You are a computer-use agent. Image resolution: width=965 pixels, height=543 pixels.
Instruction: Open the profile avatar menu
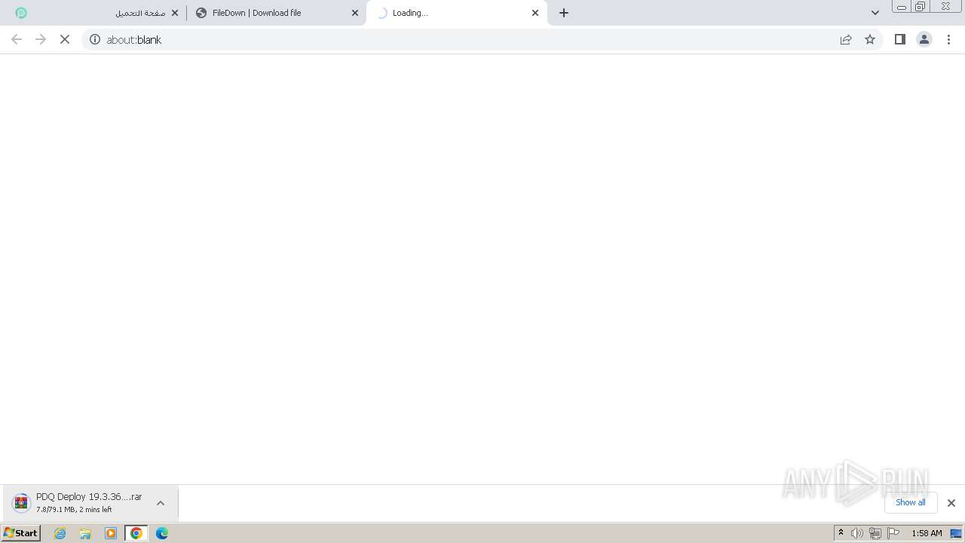click(x=924, y=39)
